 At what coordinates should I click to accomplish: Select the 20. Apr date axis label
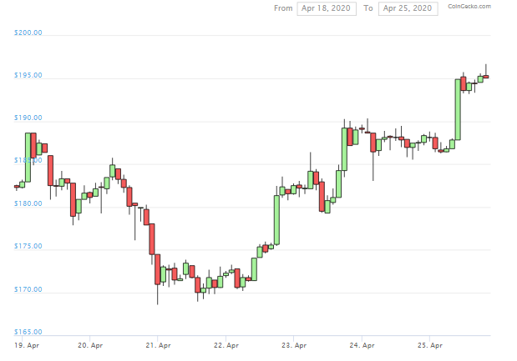89,344
